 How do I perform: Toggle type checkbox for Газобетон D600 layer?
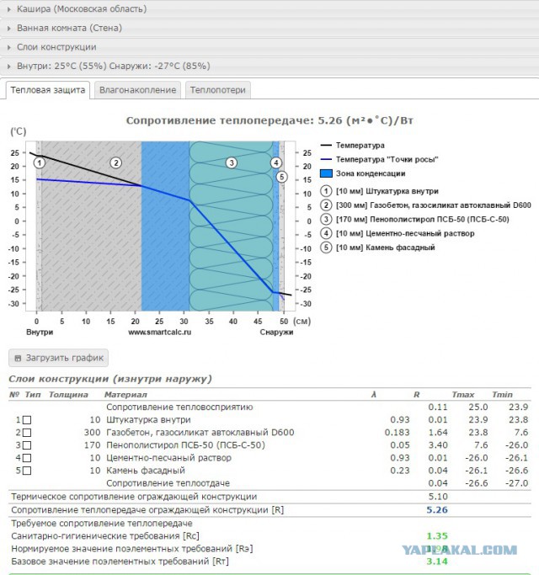[x=27, y=433]
